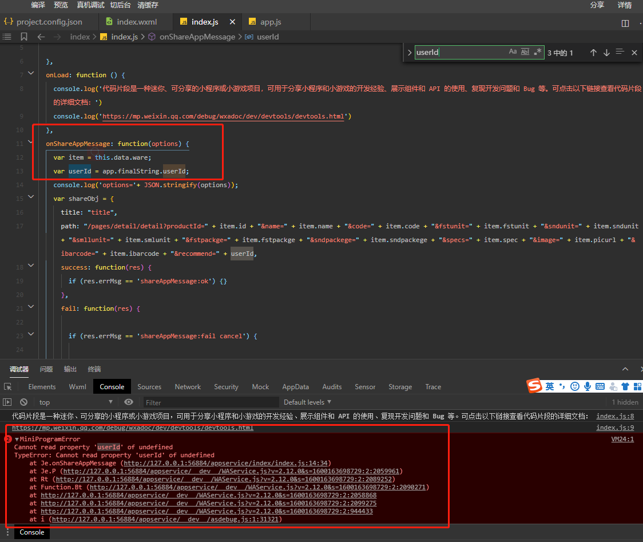Toggle regular expression search option
The image size is (643, 542).
(x=538, y=52)
